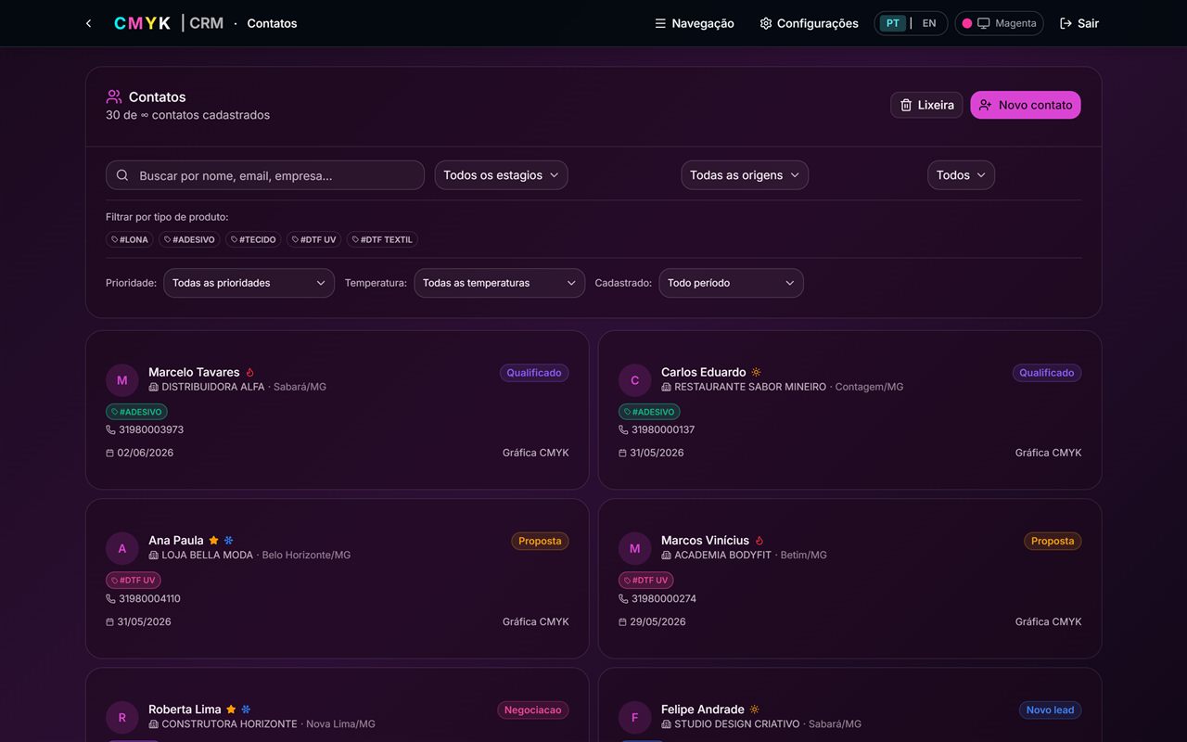This screenshot has width=1187, height=742.
Task: Open the Marcos Vinícius contact name
Action: [705, 541]
